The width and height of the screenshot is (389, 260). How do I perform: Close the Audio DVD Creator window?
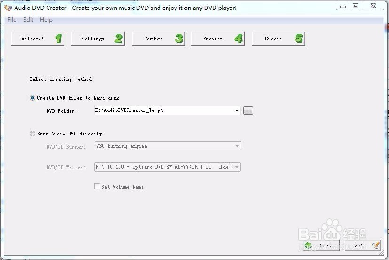373,6
